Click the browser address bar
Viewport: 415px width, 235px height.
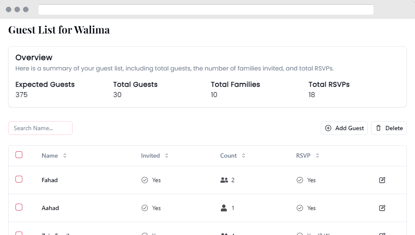pos(206,9)
